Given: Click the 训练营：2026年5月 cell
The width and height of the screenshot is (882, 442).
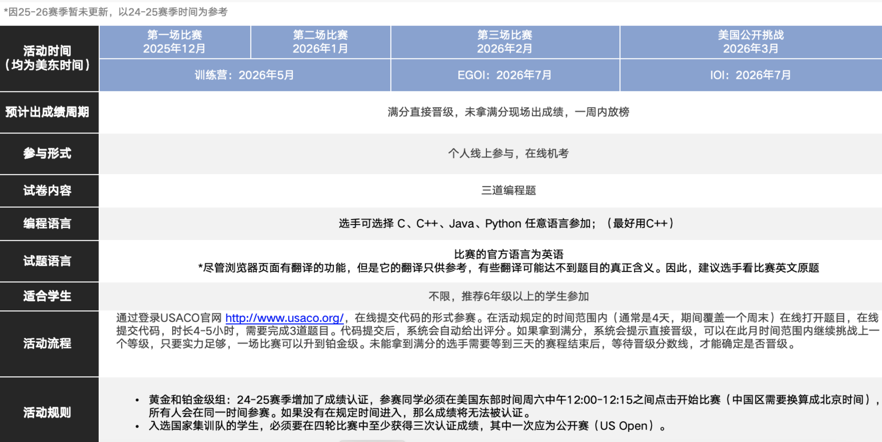Looking at the screenshot, I should [244, 75].
